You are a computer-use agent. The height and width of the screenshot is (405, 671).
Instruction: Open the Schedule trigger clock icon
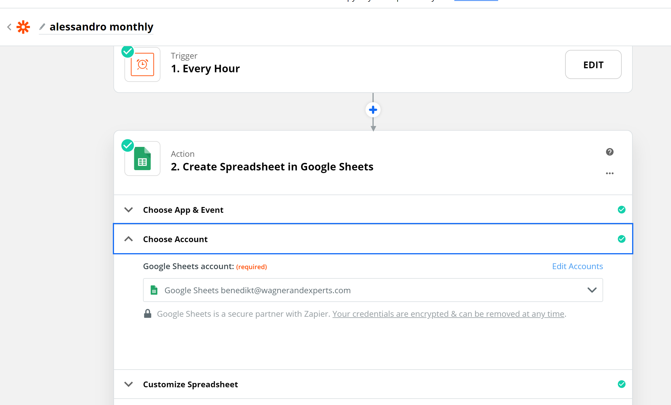click(142, 64)
